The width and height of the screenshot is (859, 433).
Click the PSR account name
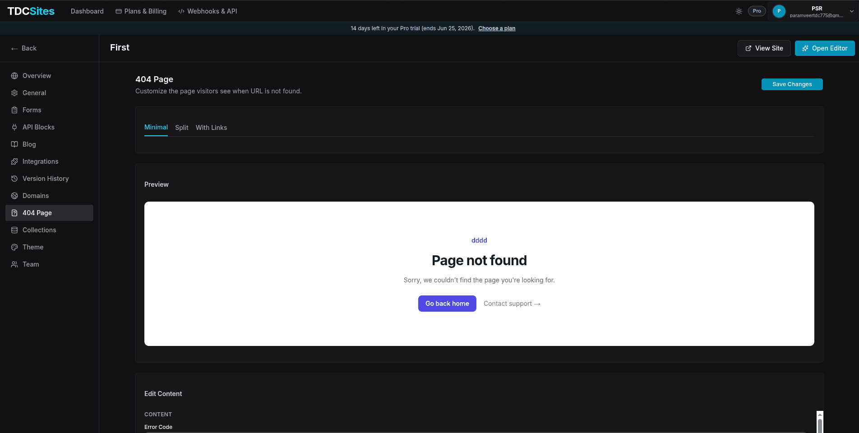click(x=817, y=9)
